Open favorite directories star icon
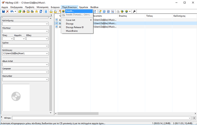Screen dimensions: 197x125 click(37, 12)
